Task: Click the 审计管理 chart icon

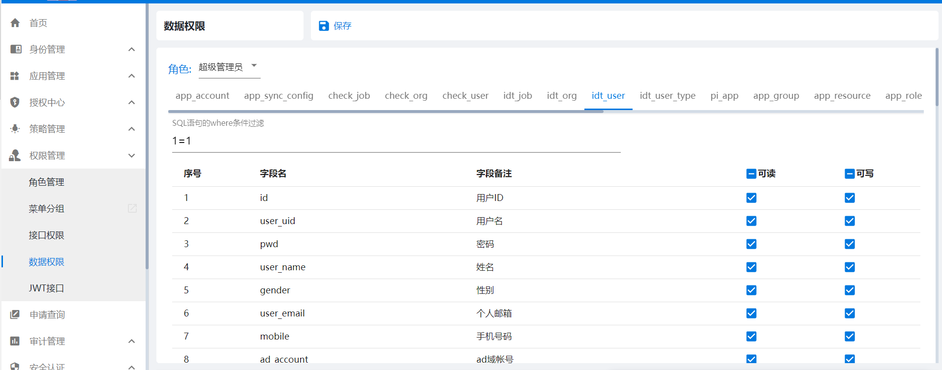Action: click(x=15, y=341)
